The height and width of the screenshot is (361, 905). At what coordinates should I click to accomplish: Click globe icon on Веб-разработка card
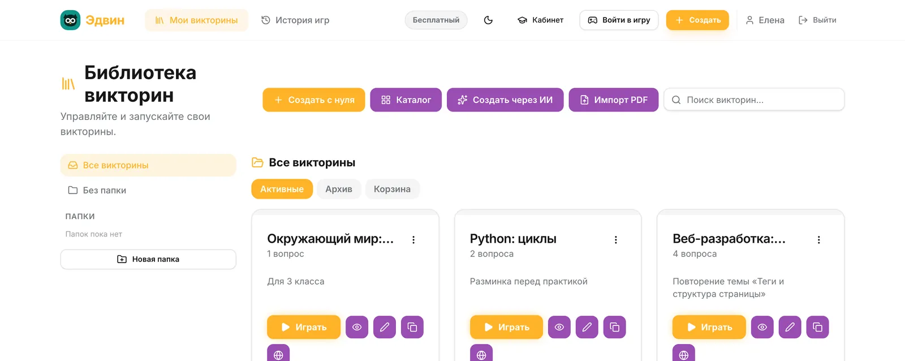click(684, 353)
